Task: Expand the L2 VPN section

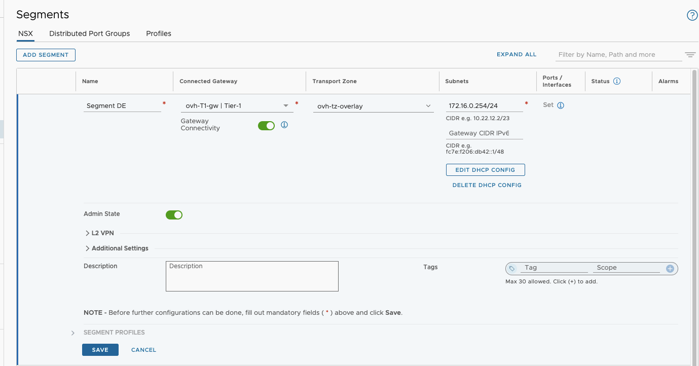Action: (99, 233)
